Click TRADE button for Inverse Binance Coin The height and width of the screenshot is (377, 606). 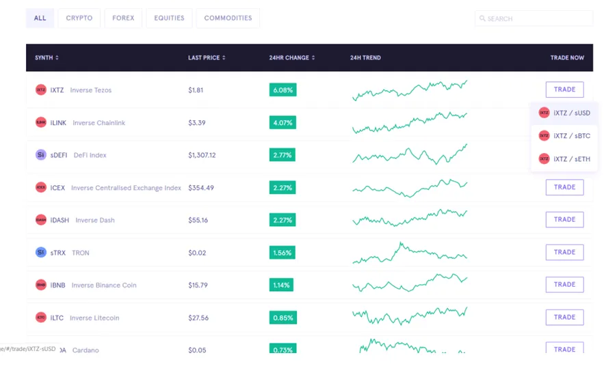coord(565,285)
